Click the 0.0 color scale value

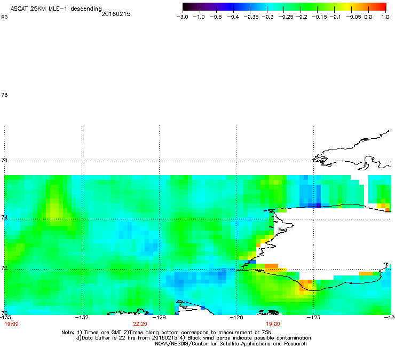tap(368, 17)
